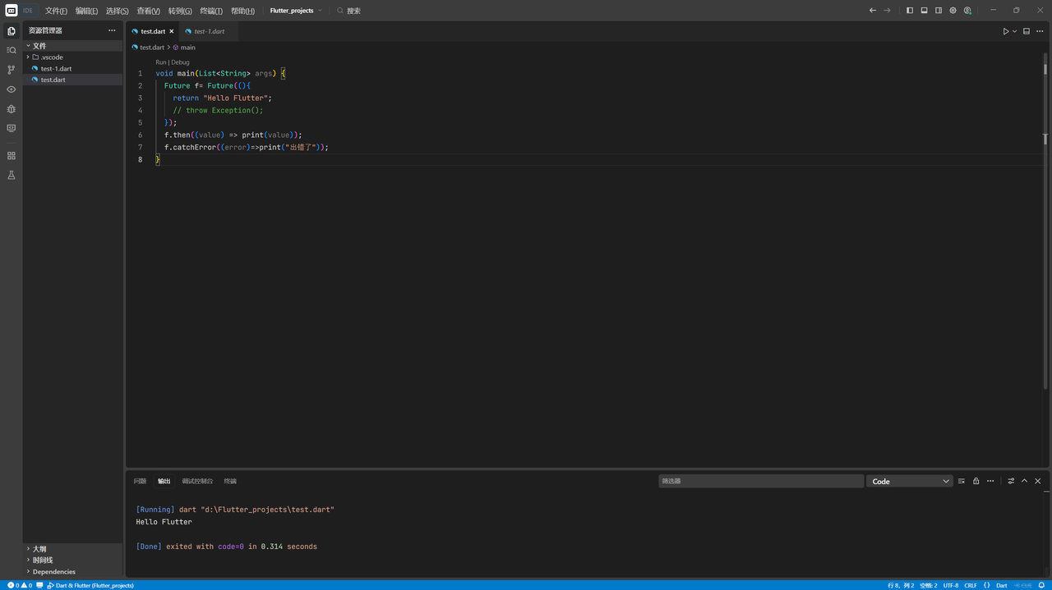Open the Flutter_projects workspace dropdown
This screenshot has height=590, width=1052.
tap(296, 11)
